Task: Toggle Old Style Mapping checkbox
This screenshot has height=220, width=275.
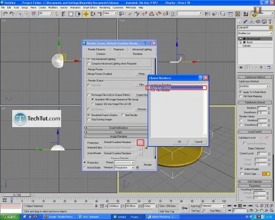Action: point(241,96)
